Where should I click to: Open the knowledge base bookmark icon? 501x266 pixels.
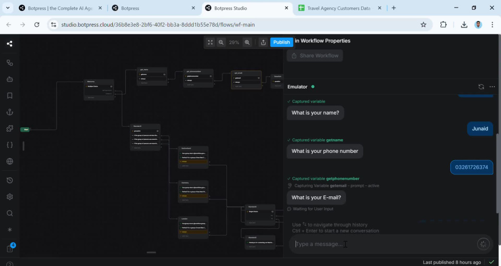pos(10,96)
